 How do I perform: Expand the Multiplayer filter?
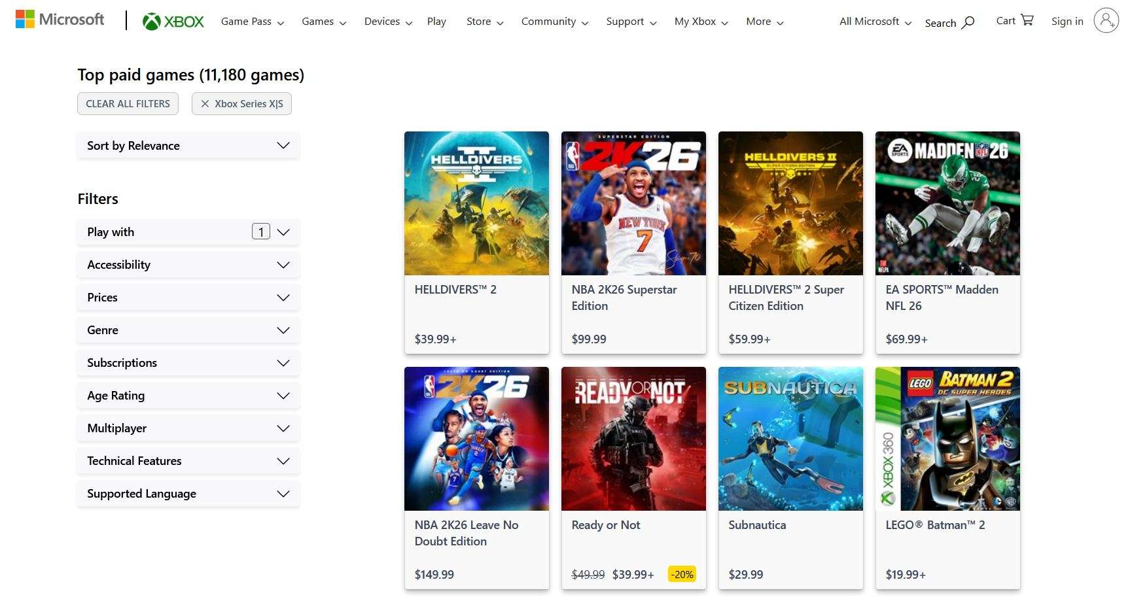(188, 428)
